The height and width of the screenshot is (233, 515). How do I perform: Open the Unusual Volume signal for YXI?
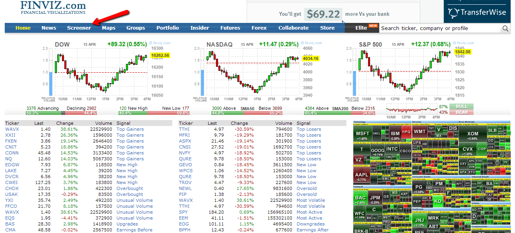point(135,200)
